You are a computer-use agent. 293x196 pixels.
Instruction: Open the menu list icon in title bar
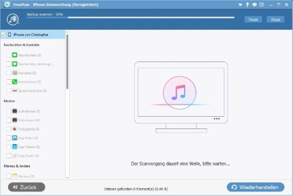click(x=262, y=5)
